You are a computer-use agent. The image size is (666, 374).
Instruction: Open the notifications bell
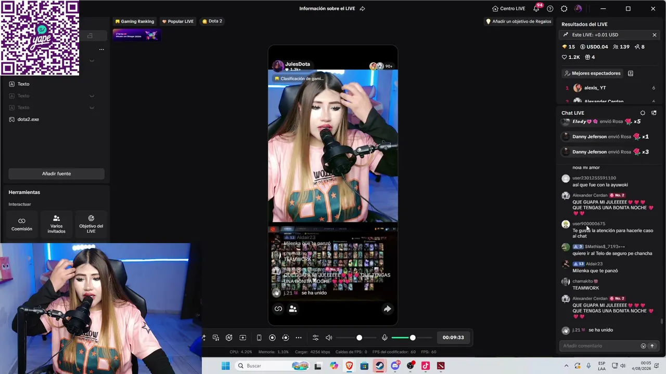click(x=536, y=9)
